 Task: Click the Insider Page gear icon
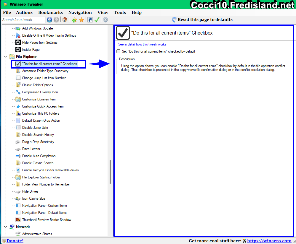click(x=18, y=50)
